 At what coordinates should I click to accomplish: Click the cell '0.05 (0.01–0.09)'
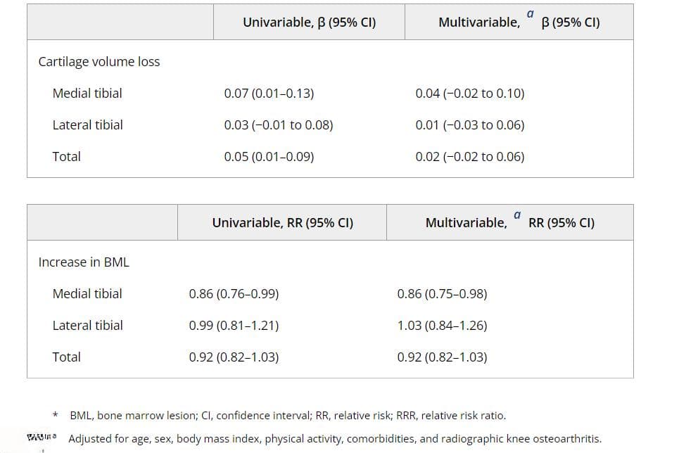pos(269,157)
